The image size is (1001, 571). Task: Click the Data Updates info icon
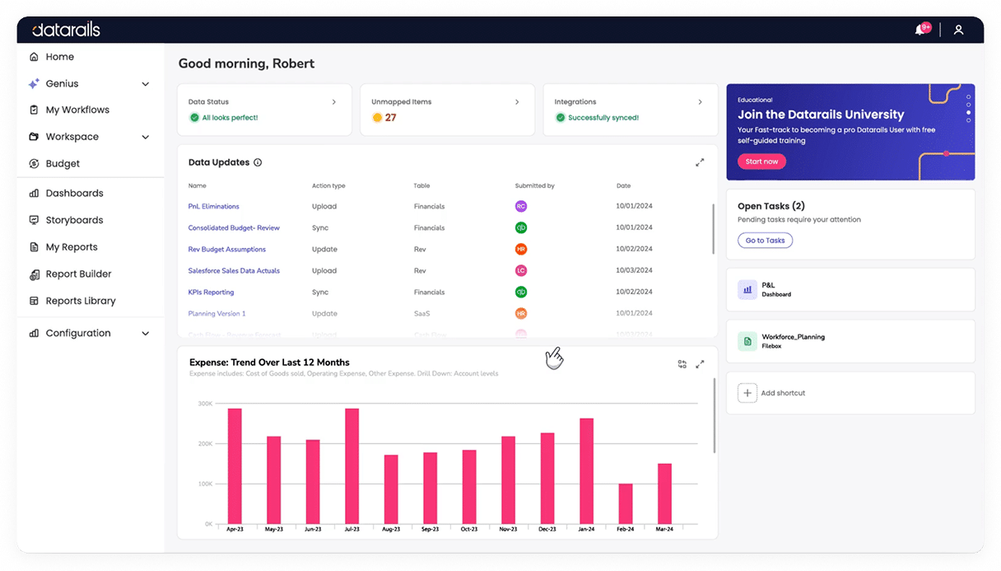[x=258, y=162]
